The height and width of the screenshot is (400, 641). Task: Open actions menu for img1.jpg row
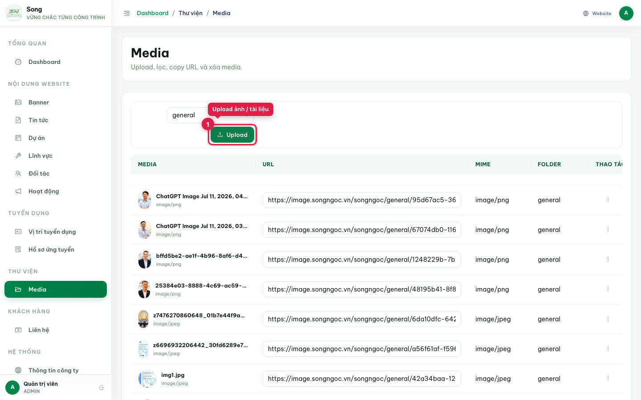coord(608,378)
